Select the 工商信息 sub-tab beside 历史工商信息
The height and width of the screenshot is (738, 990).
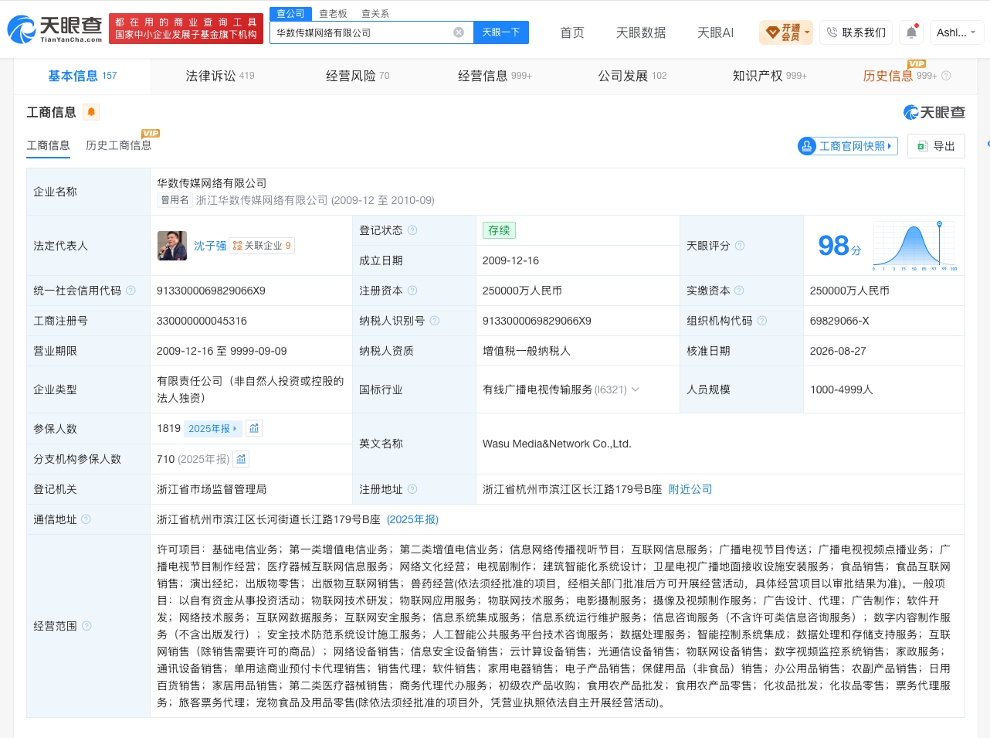(x=49, y=145)
